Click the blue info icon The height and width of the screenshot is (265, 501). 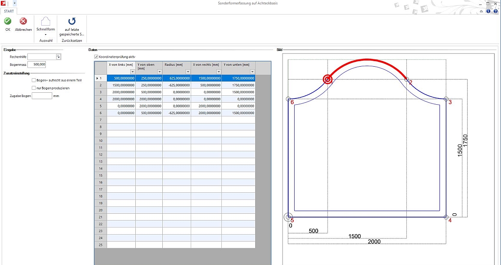489,12
